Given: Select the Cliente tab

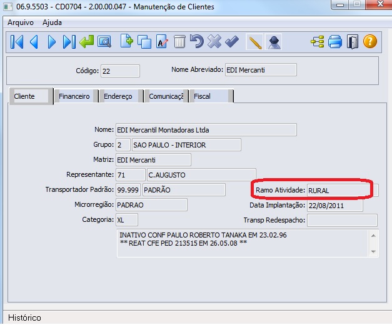Looking at the screenshot, I should 31,96.
